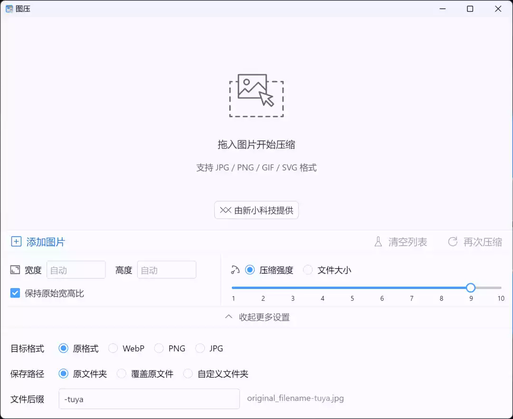Screen dimensions: 513x419
Task: Toggle the 保持原始宽高比 checkbox
Action: [x=15, y=293]
